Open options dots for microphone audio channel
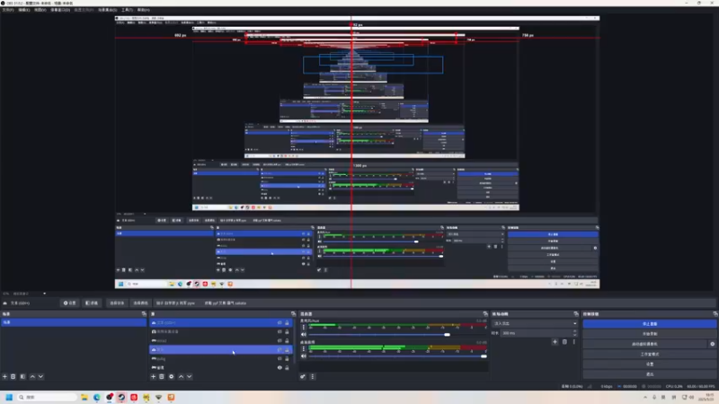The width and height of the screenshot is (719, 404). coord(303,327)
